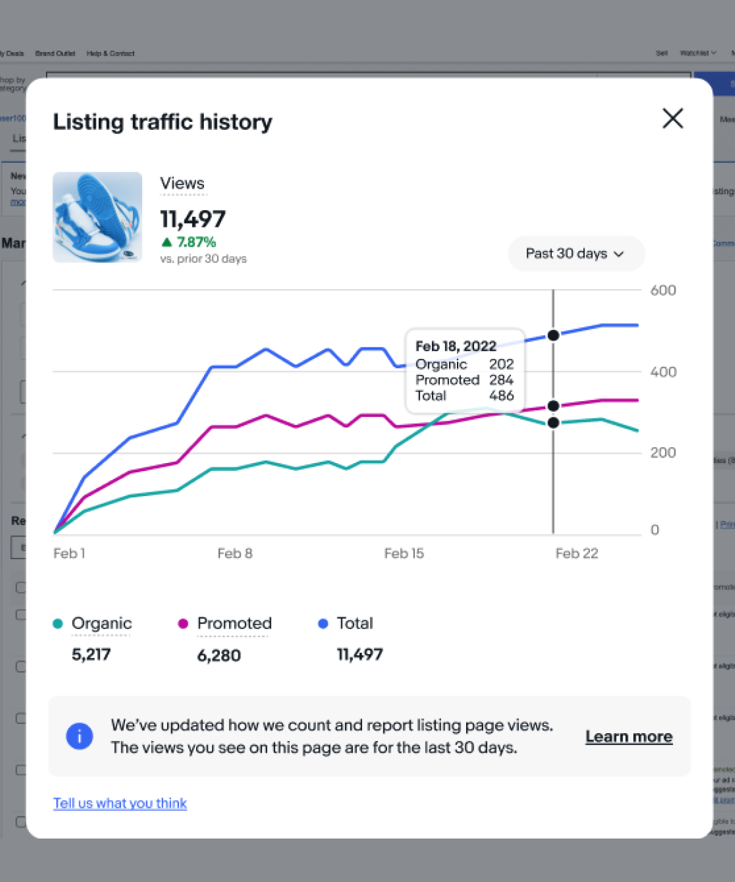This screenshot has width=735, height=882.
Task: Close the Listing traffic history dialog
Action: pos(673,119)
